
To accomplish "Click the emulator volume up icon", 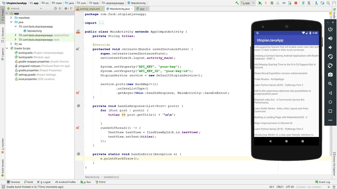I will tap(330, 38).
